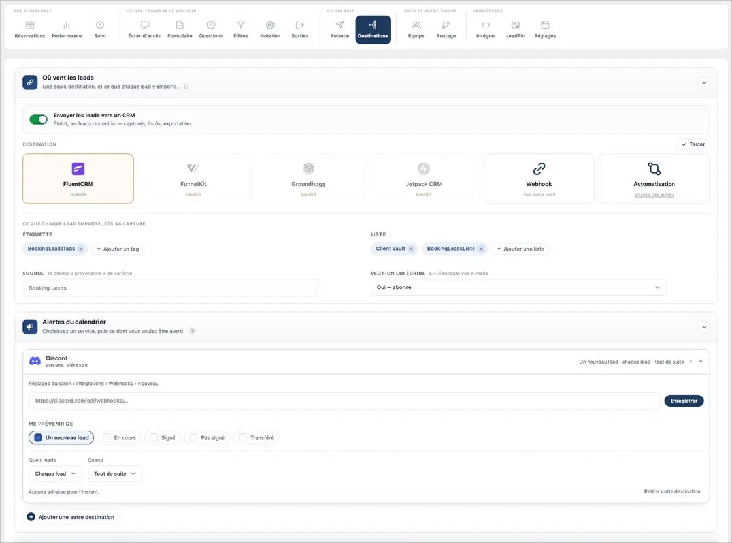This screenshot has width=732, height=543.
Task: Select the Webhook destination card
Action: pos(539,179)
